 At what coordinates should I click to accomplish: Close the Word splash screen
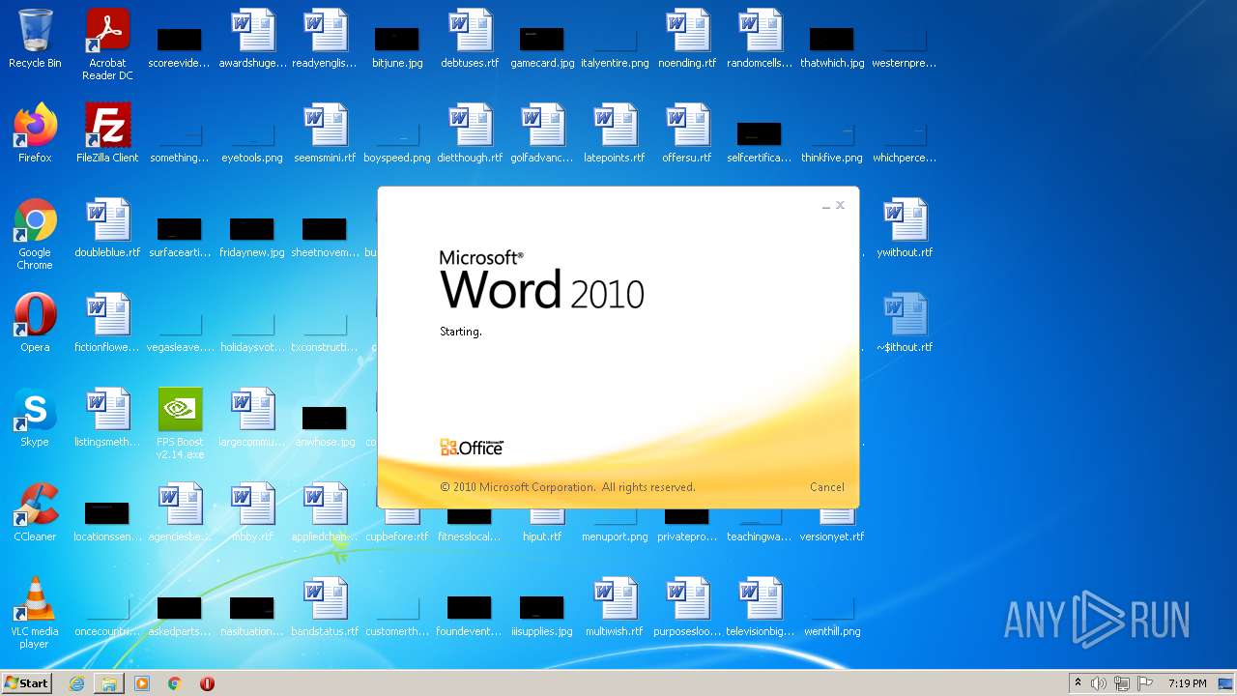[840, 205]
